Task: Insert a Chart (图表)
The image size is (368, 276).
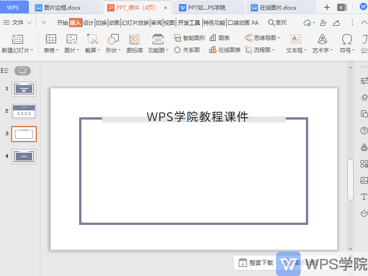Action: [219, 38]
